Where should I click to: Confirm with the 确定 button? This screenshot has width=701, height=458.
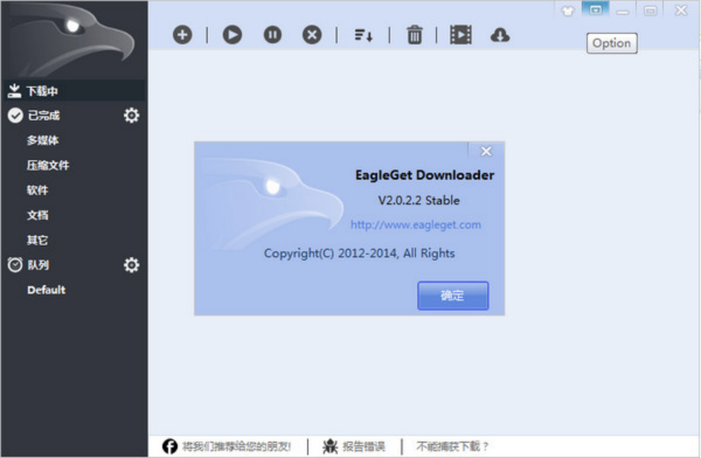click(453, 295)
